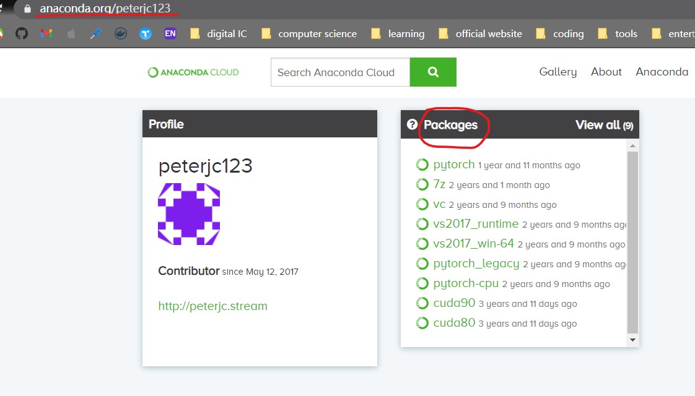The height and width of the screenshot is (396, 695).
Task: Open the pytorch package link
Action: pos(454,165)
